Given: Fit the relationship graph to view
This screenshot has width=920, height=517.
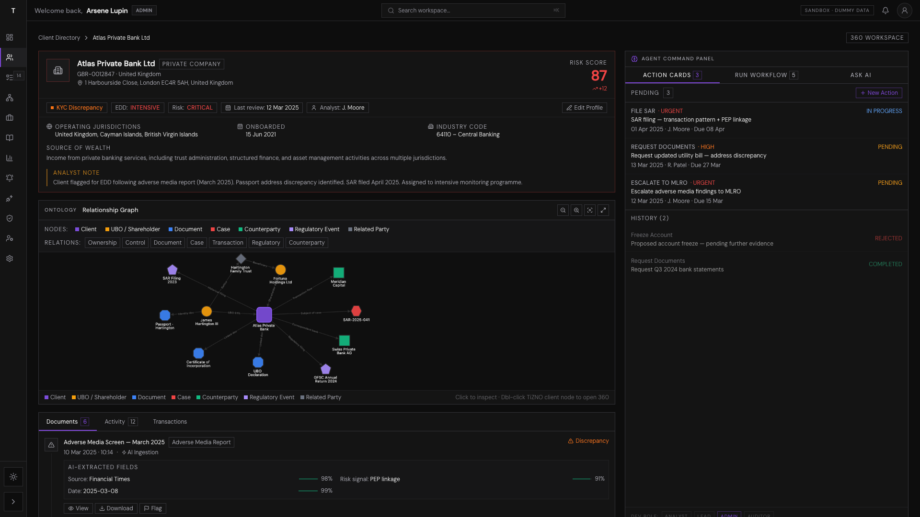Looking at the screenshot, I should (590, 210).
